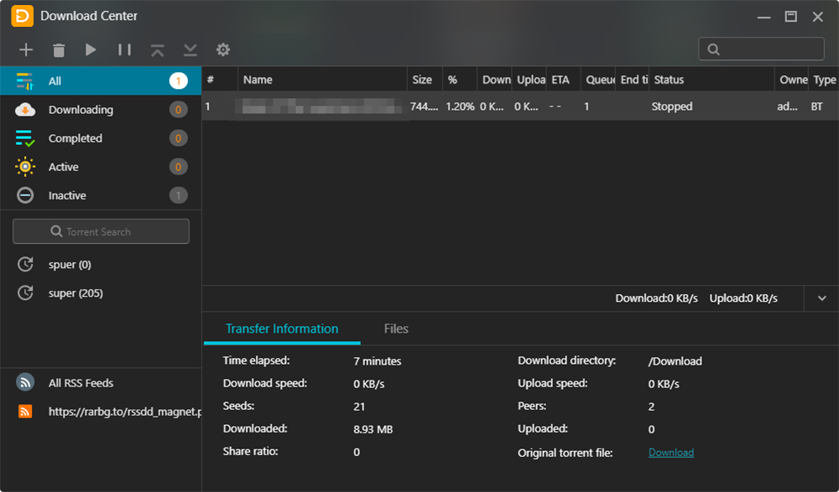This screenshot has width=839, height=492.
Task: Move task to top of queue
Action: (x=158, y=50)
